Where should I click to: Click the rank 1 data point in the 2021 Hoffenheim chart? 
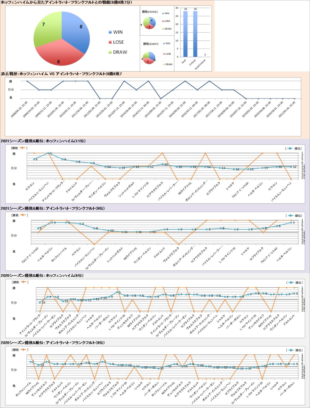click(48, 153)
